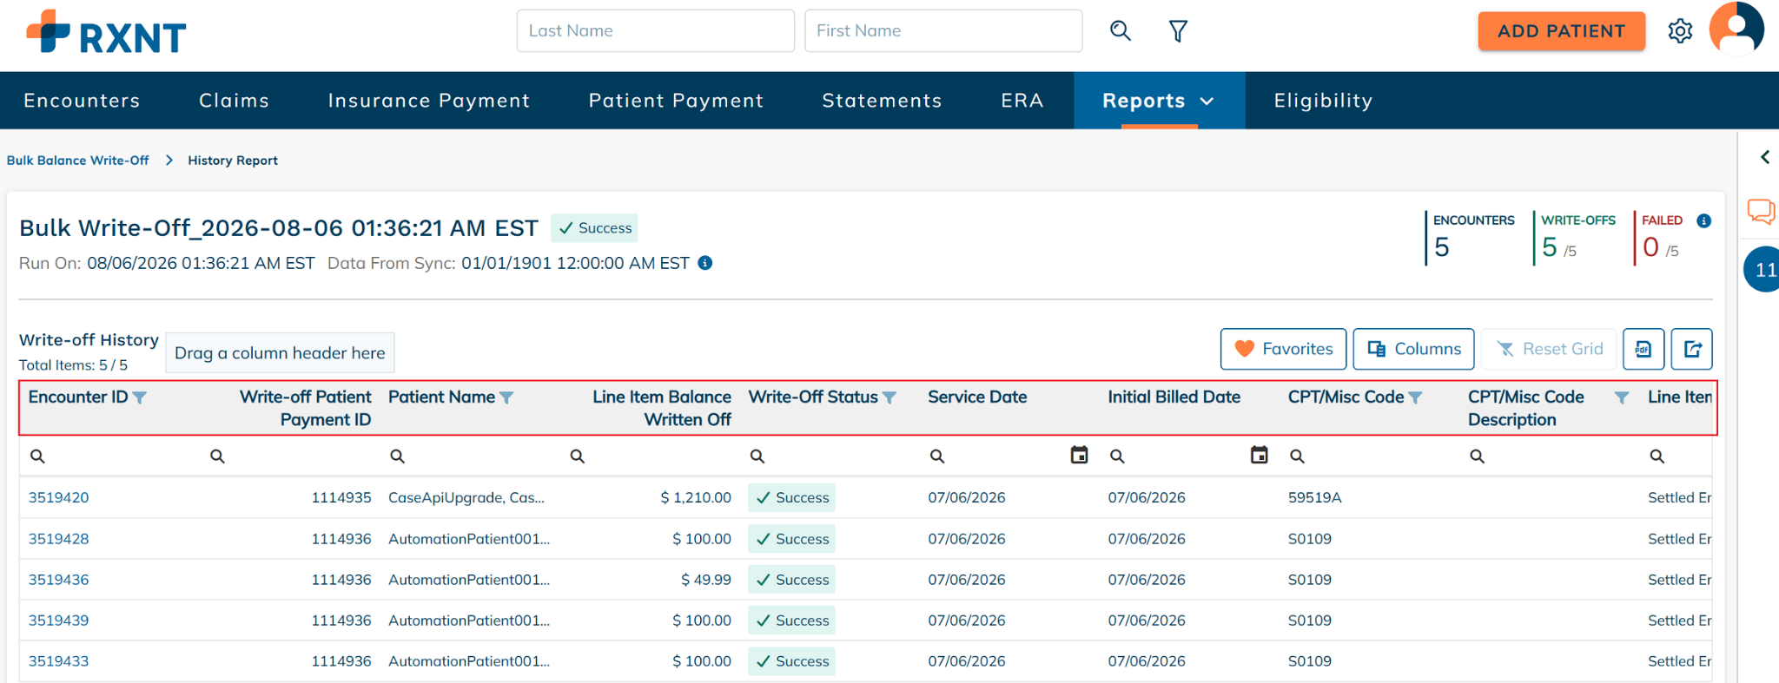This screenshot has width=1779, height=683.
Task: Sort by Line Item Balance Written Off header
Action: [661, 408]
